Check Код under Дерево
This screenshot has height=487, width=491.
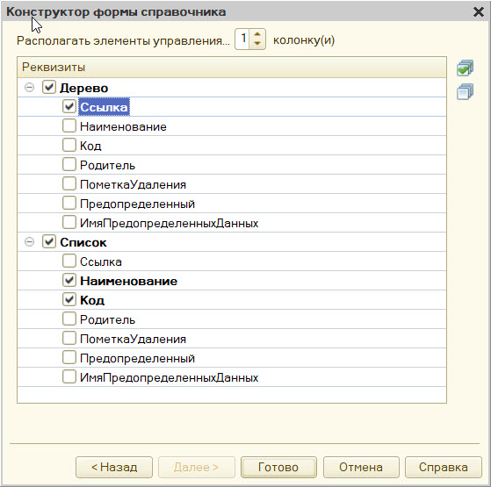click(x=69, y=145)
